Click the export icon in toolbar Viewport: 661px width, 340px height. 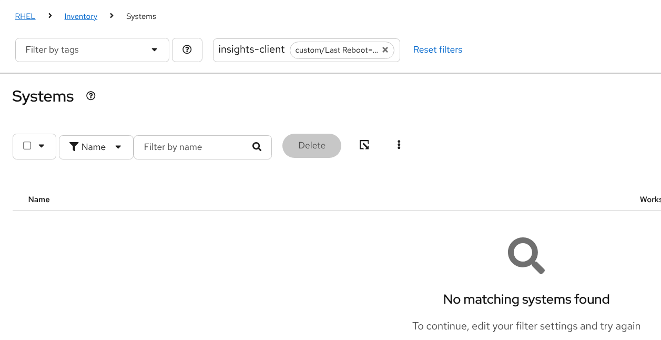point(364,145)
